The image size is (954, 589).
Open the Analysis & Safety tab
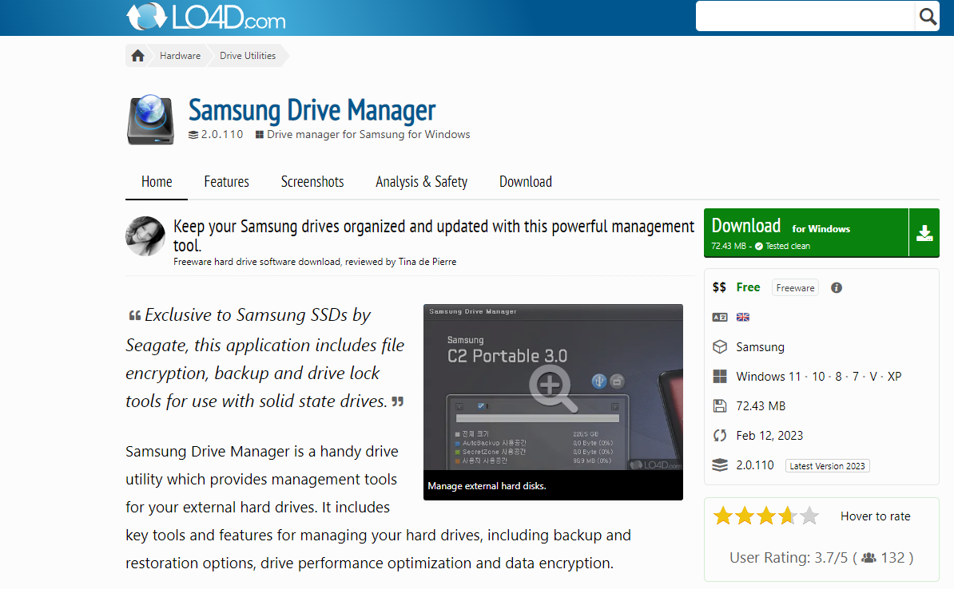coord(421,181)
